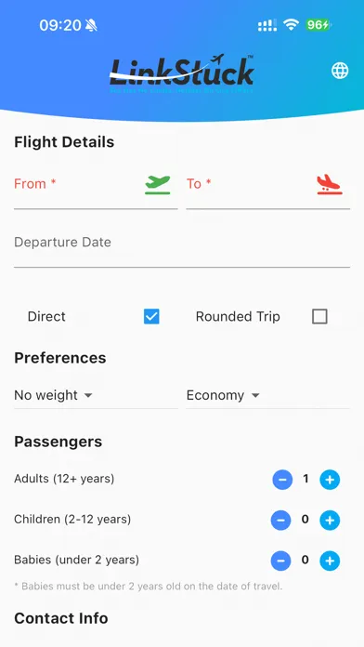
Task: Remove a child passenger with minus
Action: [x=280, y=521]
